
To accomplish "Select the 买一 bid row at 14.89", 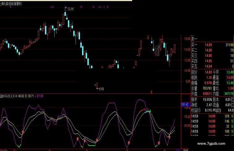I will pyautogui.click(x=212, y=45).
